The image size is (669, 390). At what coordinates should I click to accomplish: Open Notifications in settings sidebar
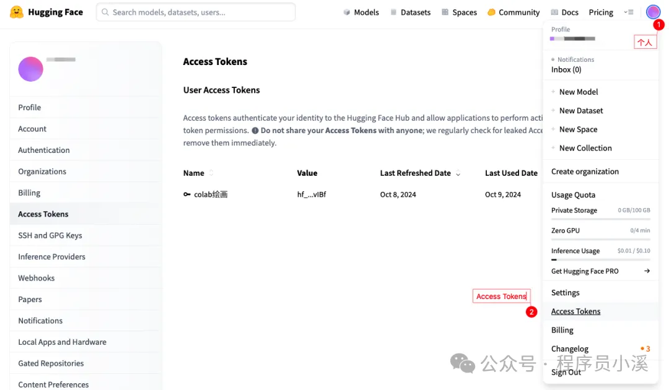pos(85,321)
